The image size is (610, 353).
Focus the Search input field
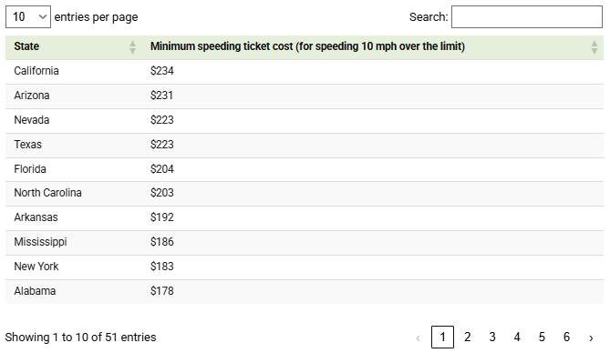[x=527, y=16]
